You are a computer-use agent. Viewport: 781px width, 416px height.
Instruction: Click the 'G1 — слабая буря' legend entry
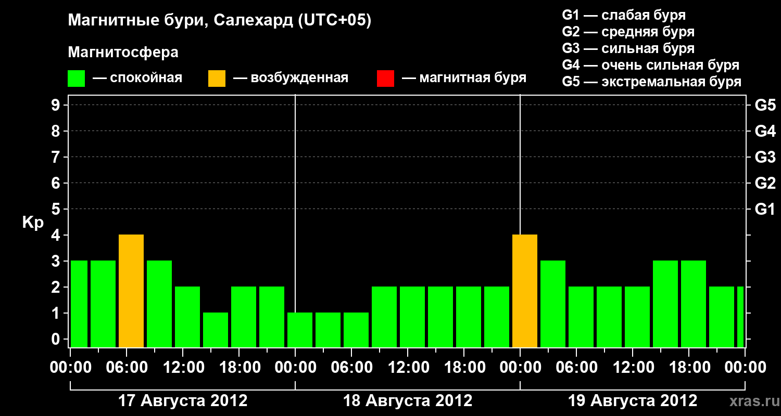click(624, 15)
